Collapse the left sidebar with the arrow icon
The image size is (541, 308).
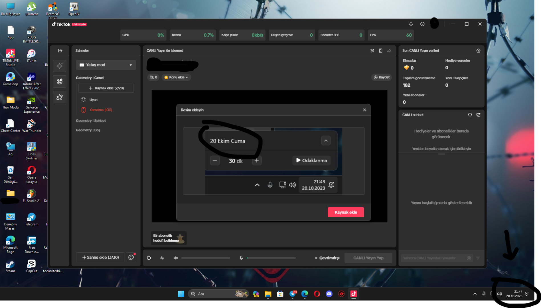click(x=60, y=50)
